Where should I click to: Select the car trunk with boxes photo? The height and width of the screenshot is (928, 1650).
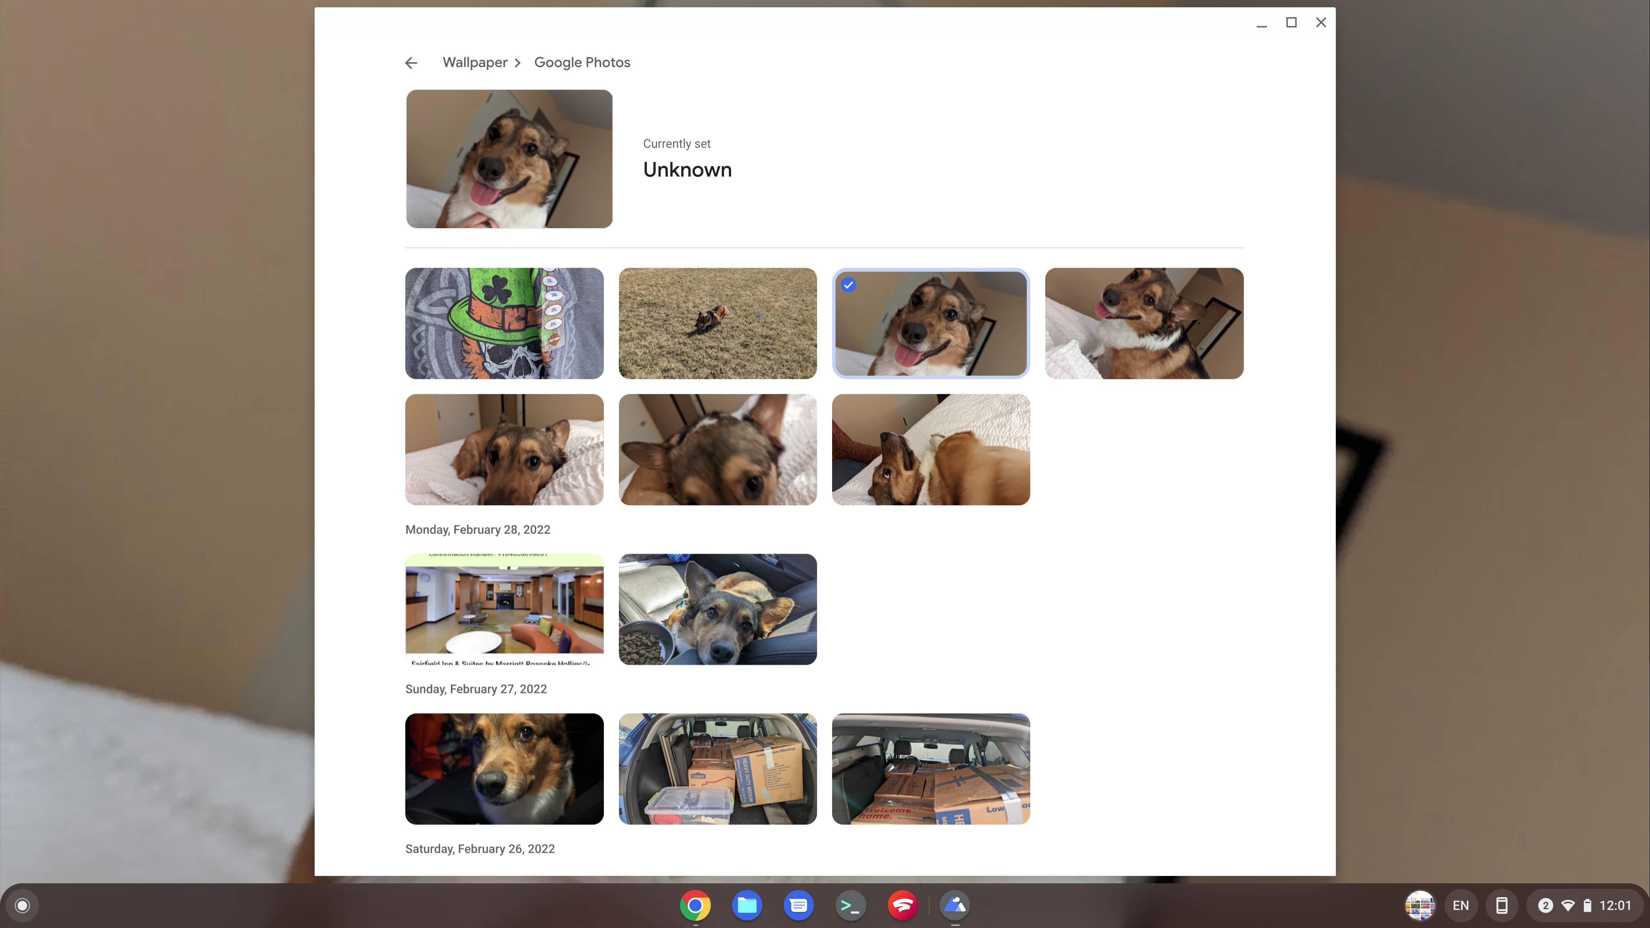tap(717, 769)
